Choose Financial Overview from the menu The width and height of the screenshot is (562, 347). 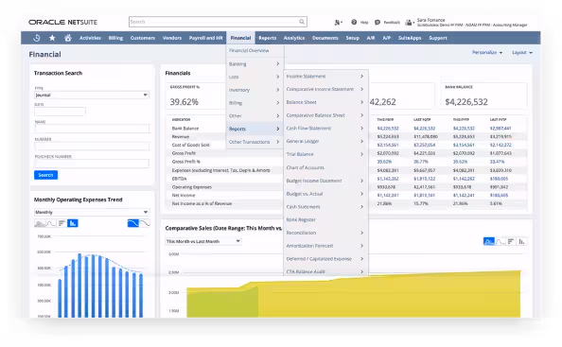click(249, 50)
